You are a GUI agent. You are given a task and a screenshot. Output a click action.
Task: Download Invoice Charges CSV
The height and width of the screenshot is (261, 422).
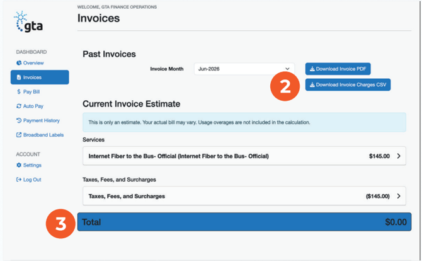pos(348,85)
